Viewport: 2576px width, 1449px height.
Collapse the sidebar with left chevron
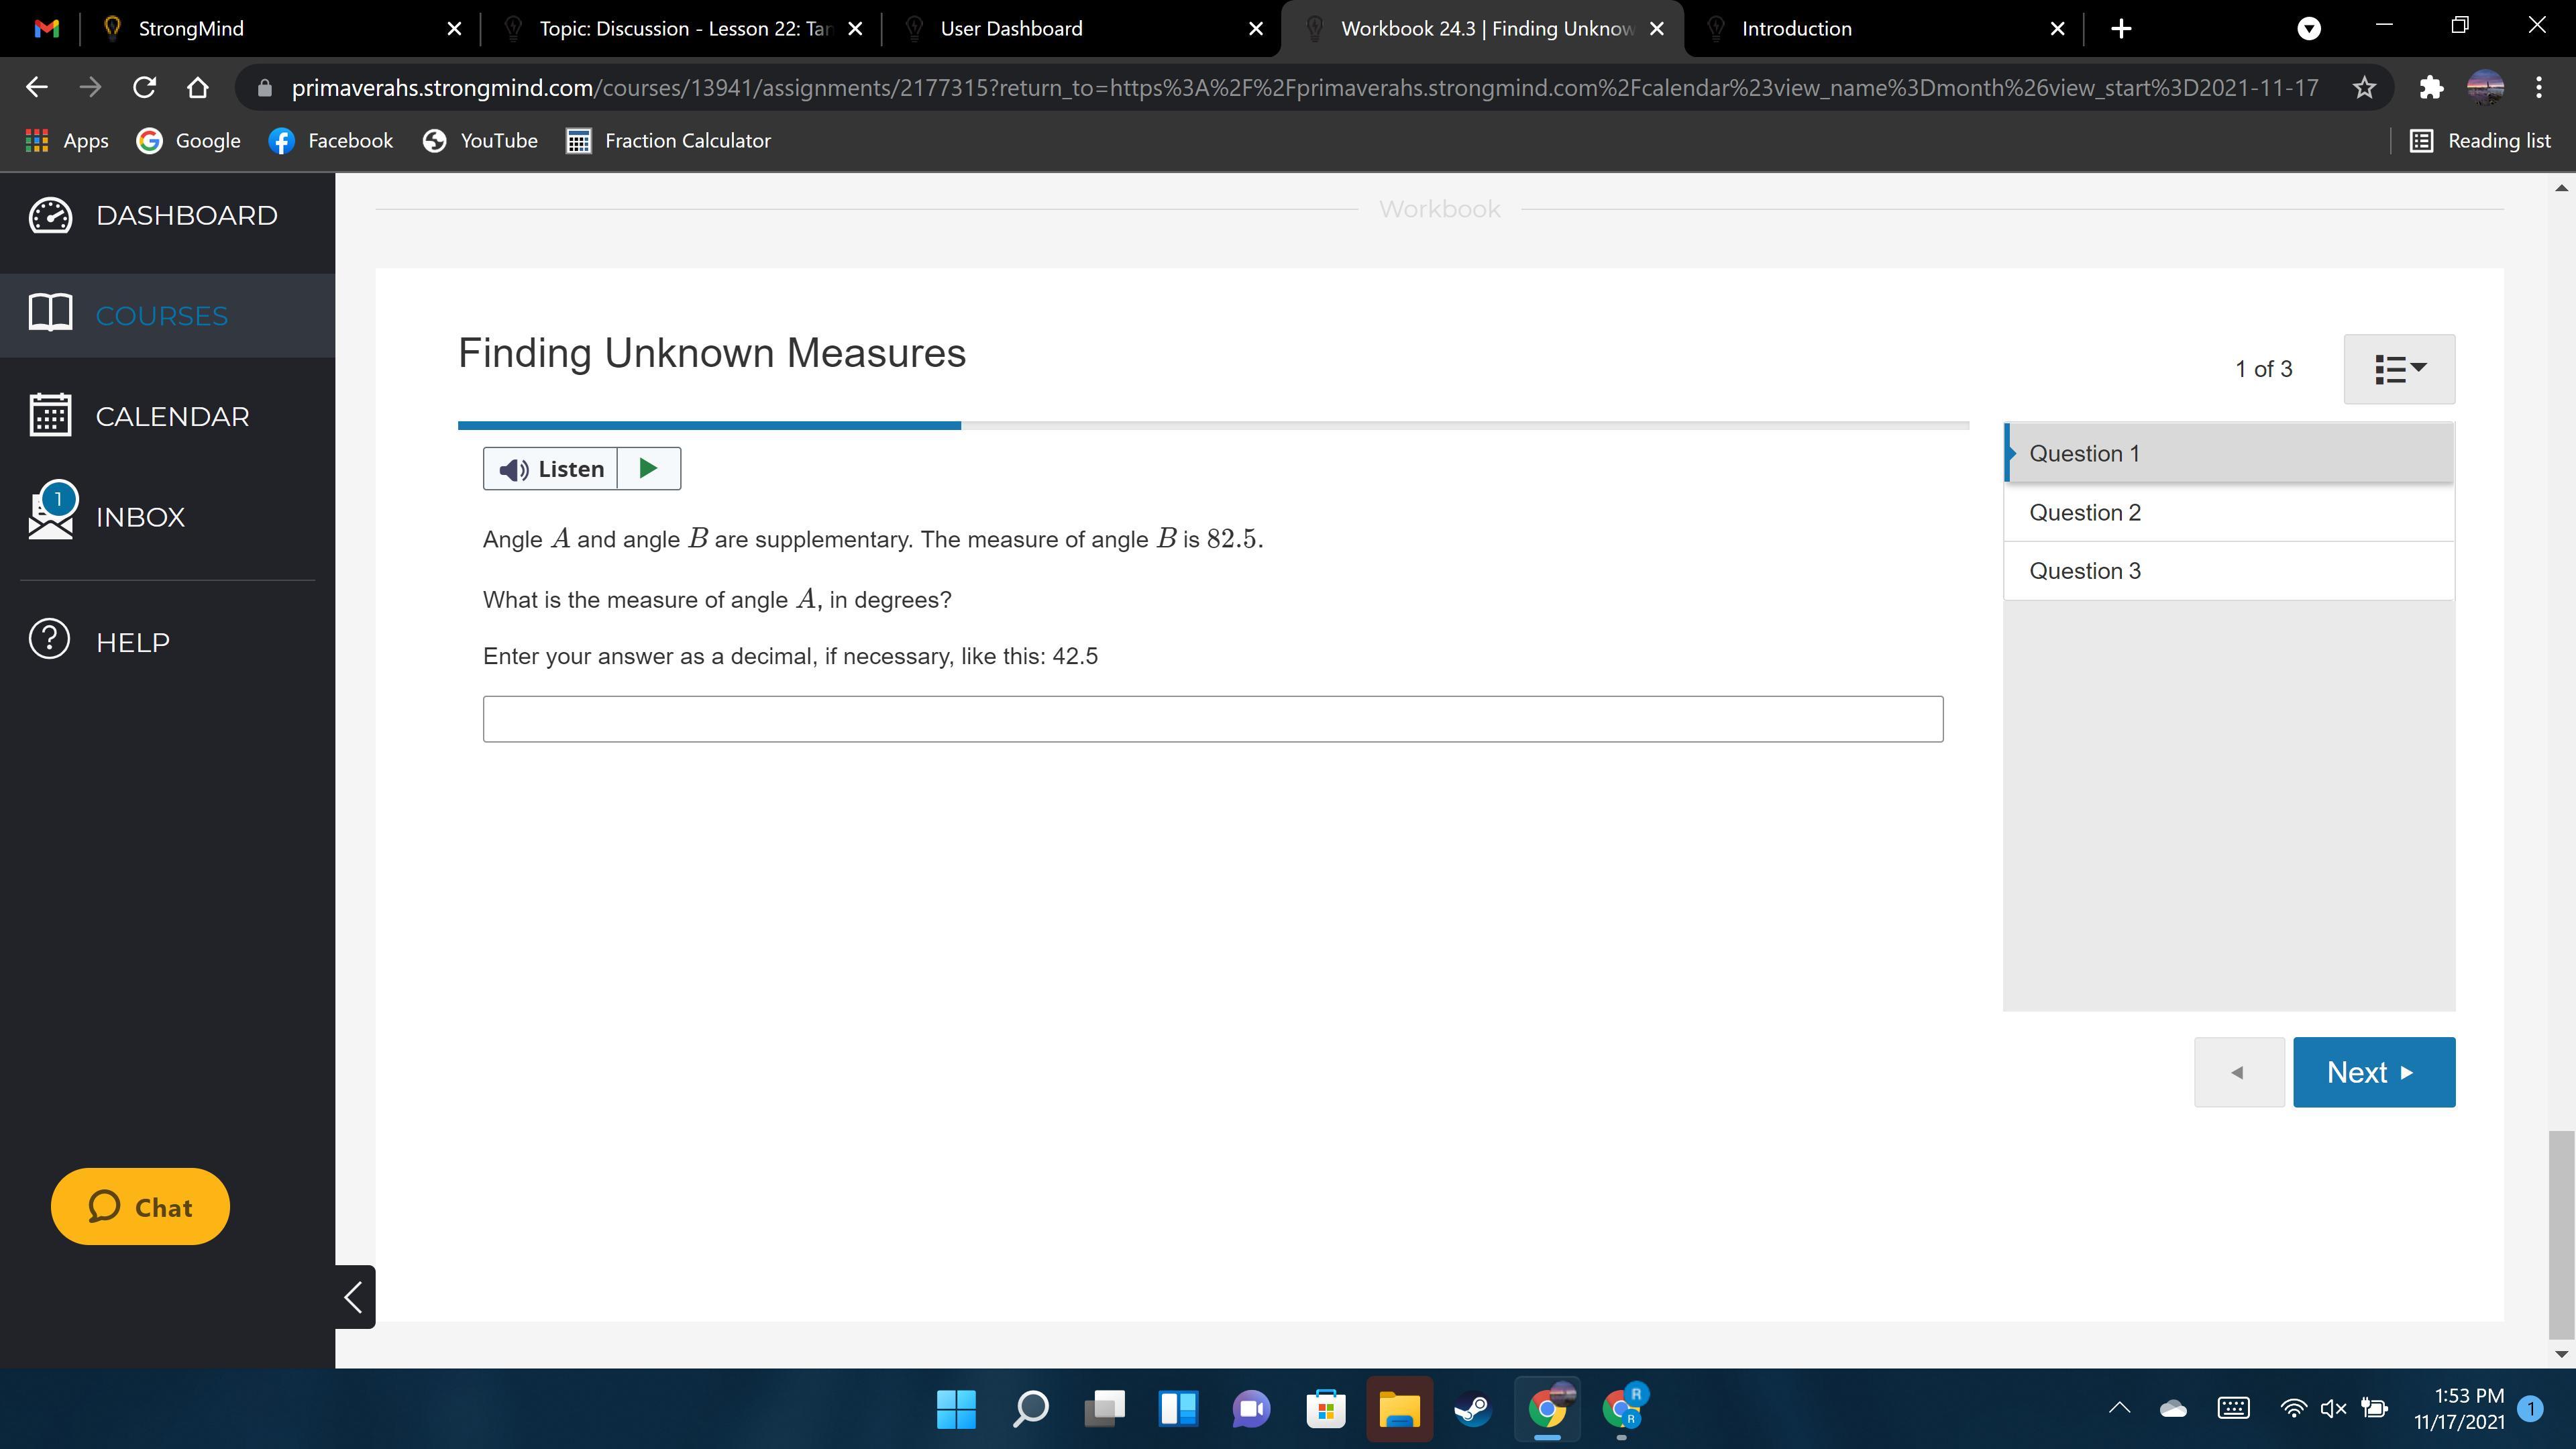(354, 1296)
